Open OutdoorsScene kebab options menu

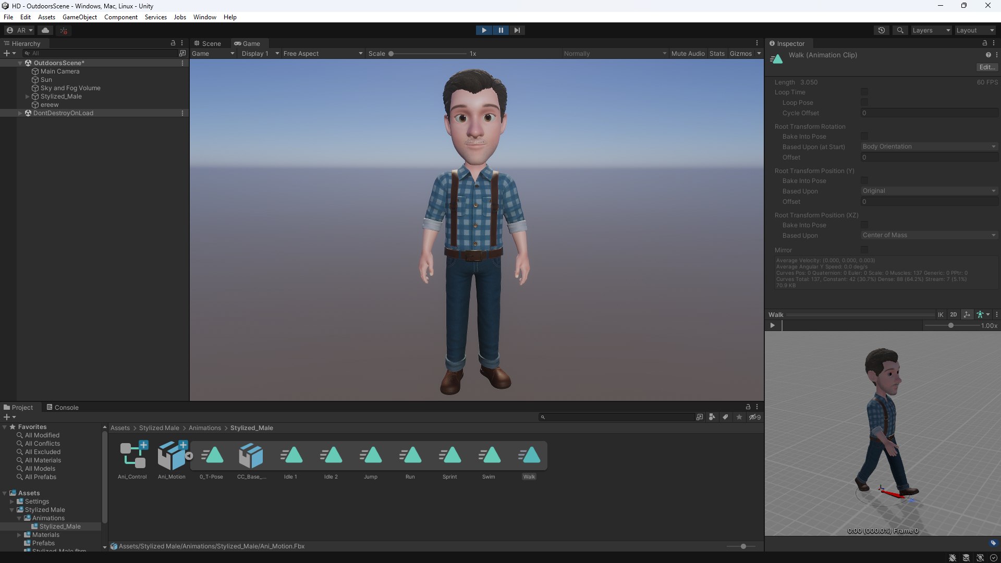click(182, 63)
